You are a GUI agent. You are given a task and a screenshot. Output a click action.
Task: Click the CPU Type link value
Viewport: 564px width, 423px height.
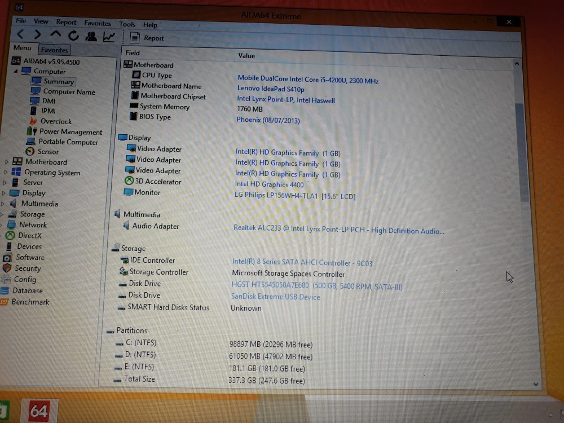coord(308,80)
